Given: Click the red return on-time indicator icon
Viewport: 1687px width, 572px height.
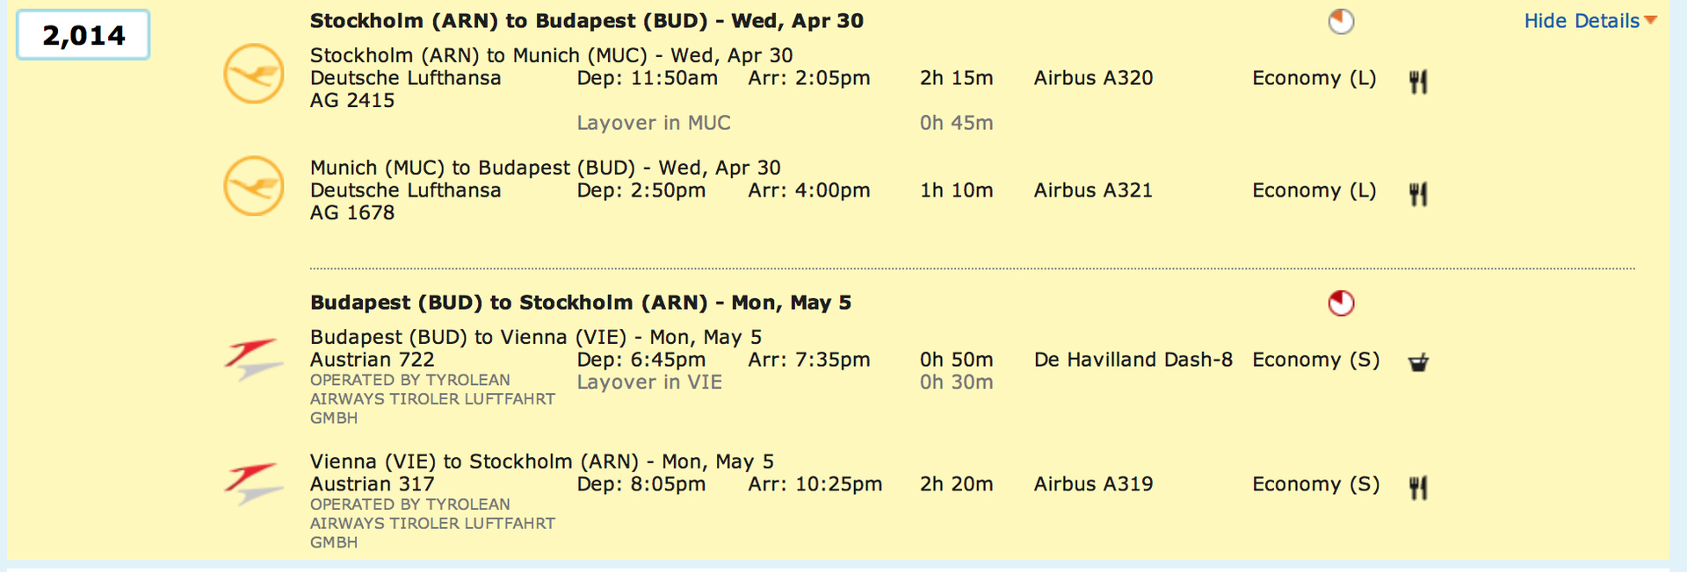Looking at the screenshot, I should point(1341,304).
